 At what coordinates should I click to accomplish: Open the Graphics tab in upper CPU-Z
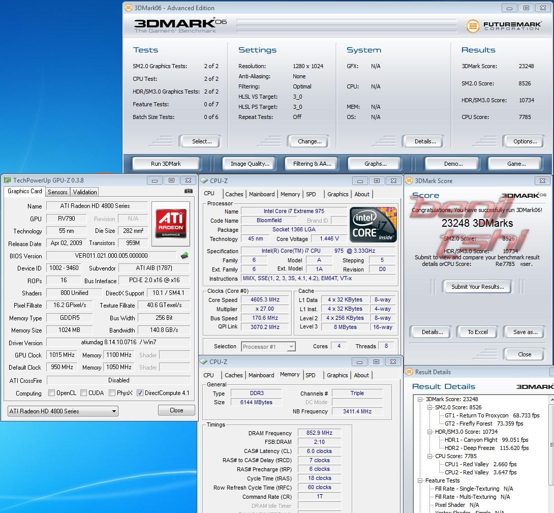coord(338,194)
